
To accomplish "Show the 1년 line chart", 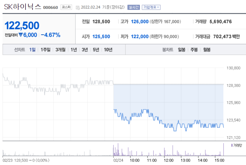I will (74, 50).
